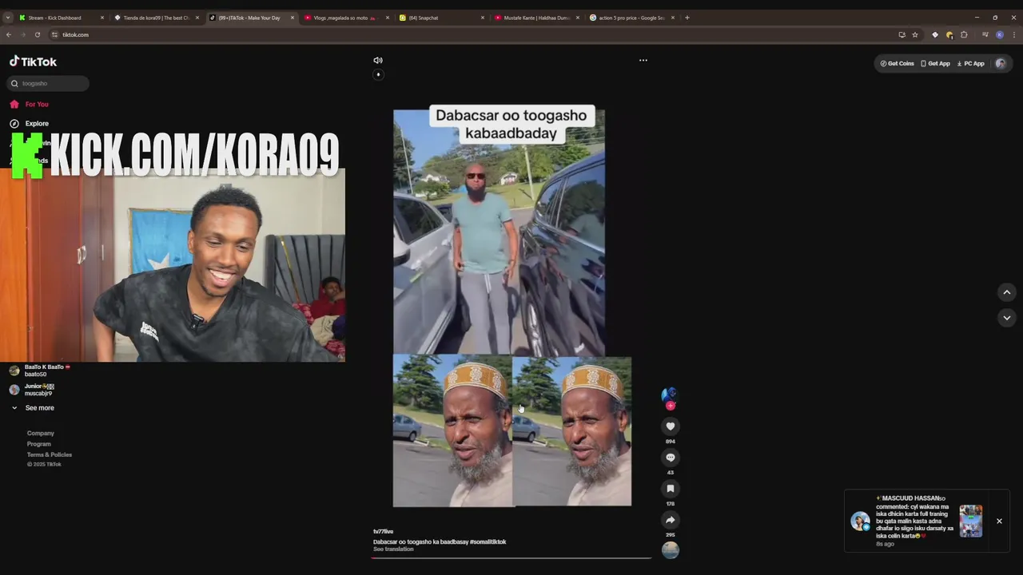Click the TikTok search field

pyautogui.click(x=49, y=83)
